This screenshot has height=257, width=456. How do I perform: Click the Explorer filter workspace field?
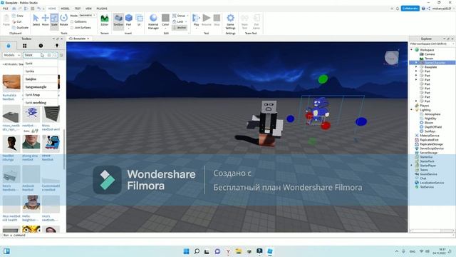coord(432,44)
